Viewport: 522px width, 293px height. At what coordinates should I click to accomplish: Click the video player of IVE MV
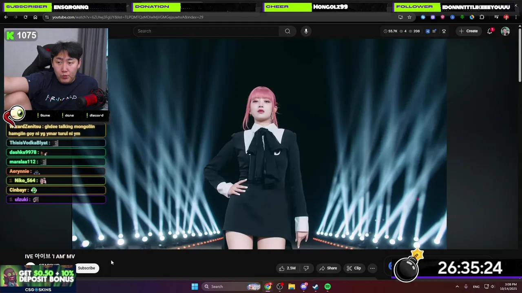259,144
